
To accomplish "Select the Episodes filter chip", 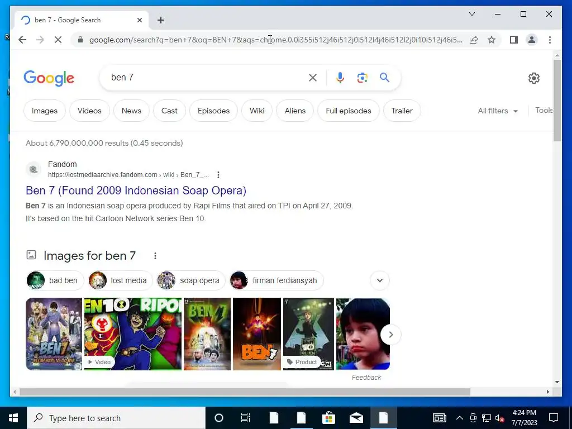I will tap(213, 111).
